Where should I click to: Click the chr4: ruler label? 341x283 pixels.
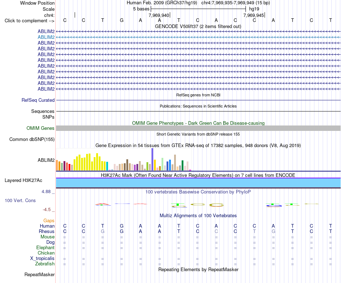pyautogui.click(x=50, y=15)
